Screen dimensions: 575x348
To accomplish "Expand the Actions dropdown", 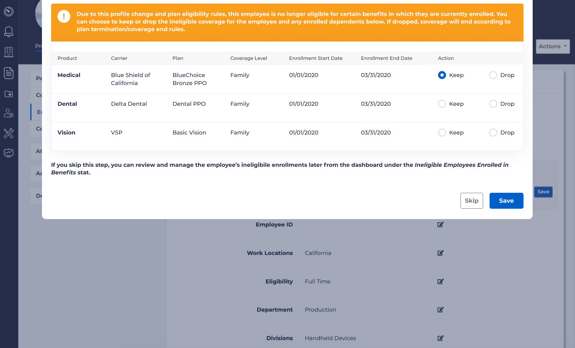I will (553, 46).
